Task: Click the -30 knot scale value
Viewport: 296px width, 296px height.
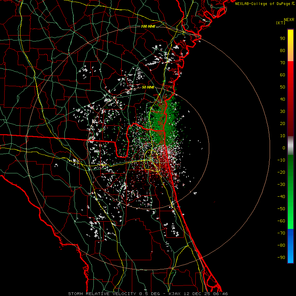Action: point(281,185)
